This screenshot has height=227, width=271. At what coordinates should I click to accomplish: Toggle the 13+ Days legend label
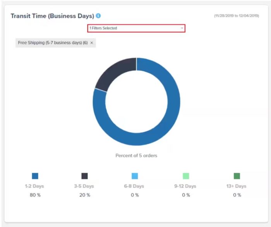pyautogui.click(x=236, y=186)
